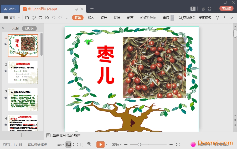This screenshot has height=149, width=237.
Task: Close the 枣儿ppt课件 document tab
Action: point(82,9)
